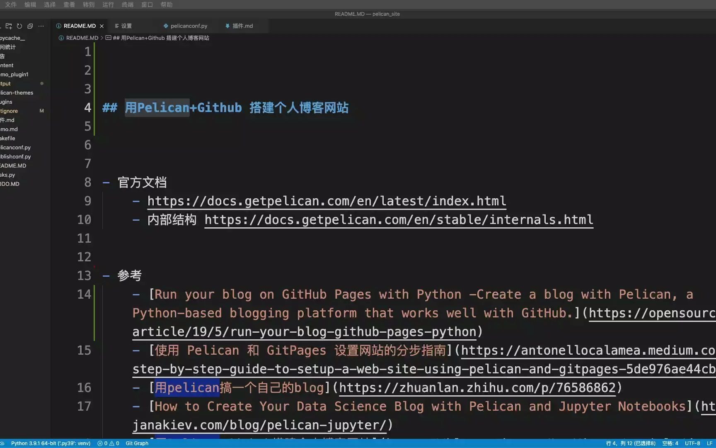
Task: Click the 官方文档 text on line 8
Action: pyautogui.click(x=142, y=183)
